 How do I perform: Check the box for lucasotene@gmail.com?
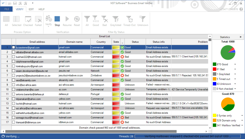click(x=14, y=47)
